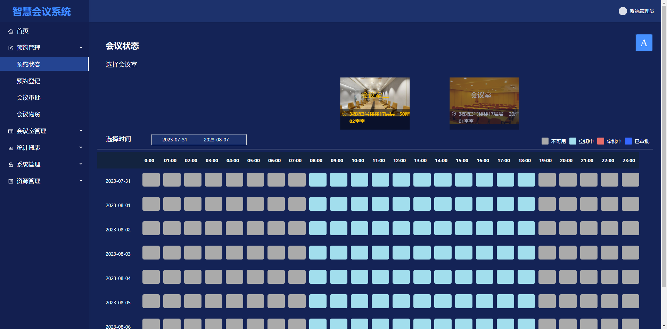Click the lock icon beside 系统管理
This screenshot has width=667, height=329.
pos(11,165)
